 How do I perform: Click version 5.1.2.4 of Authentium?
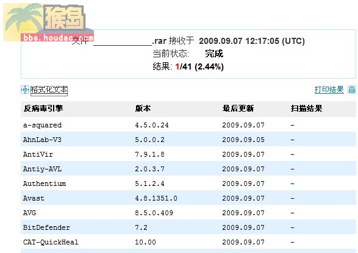click(149, 184)
